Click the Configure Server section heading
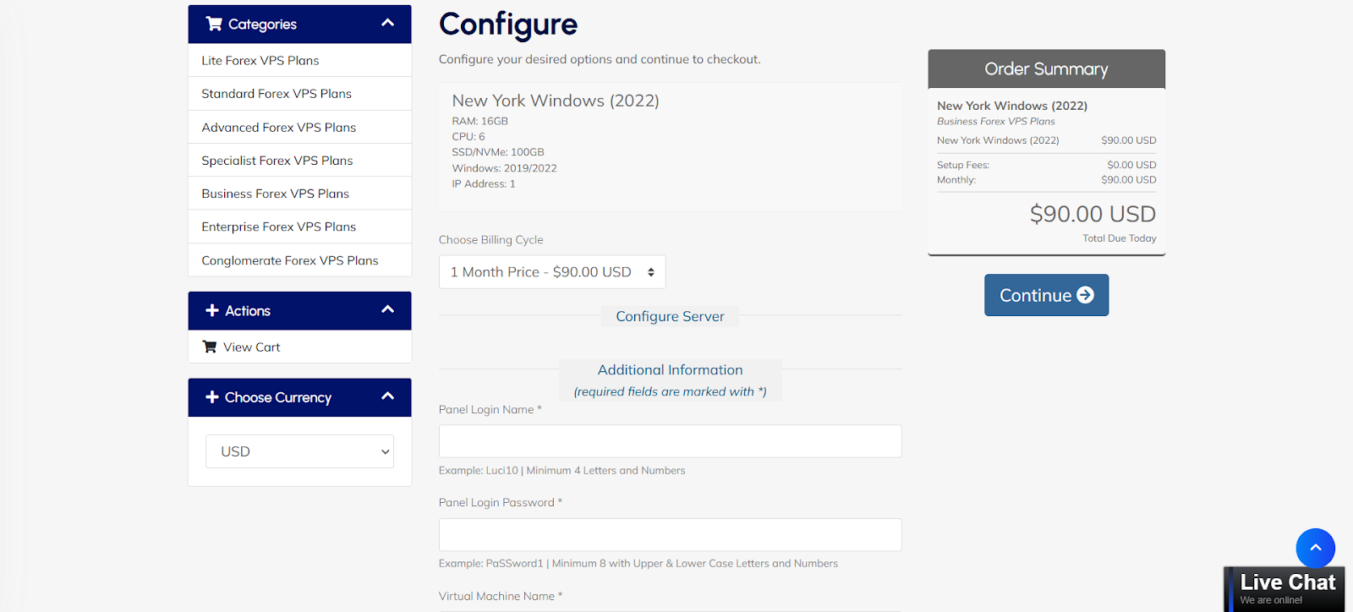Screen dimensions: 1353x612 coord(670,316)
